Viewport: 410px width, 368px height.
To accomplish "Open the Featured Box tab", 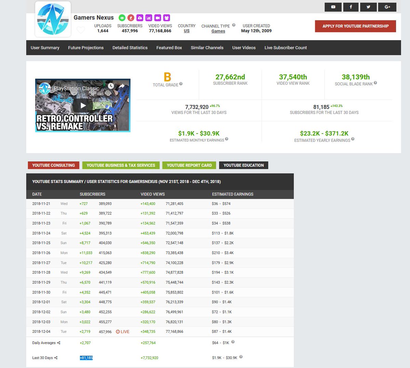I will pos(169,48).
